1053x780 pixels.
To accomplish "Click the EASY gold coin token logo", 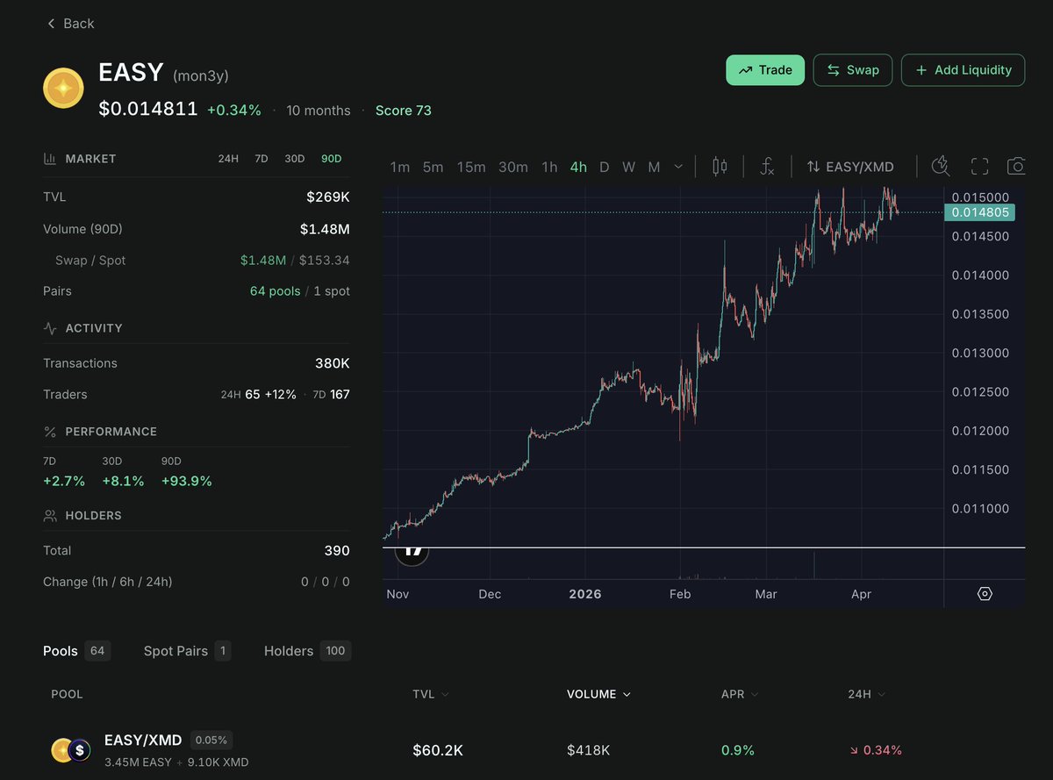I will click(x=63, y=89).
